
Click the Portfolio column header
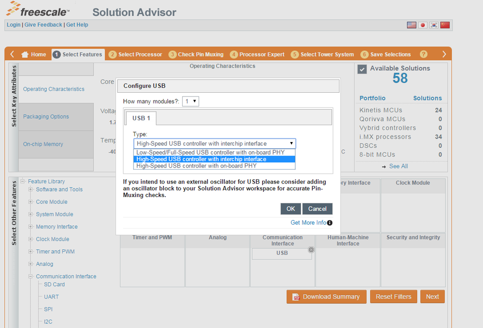[372, 98]
